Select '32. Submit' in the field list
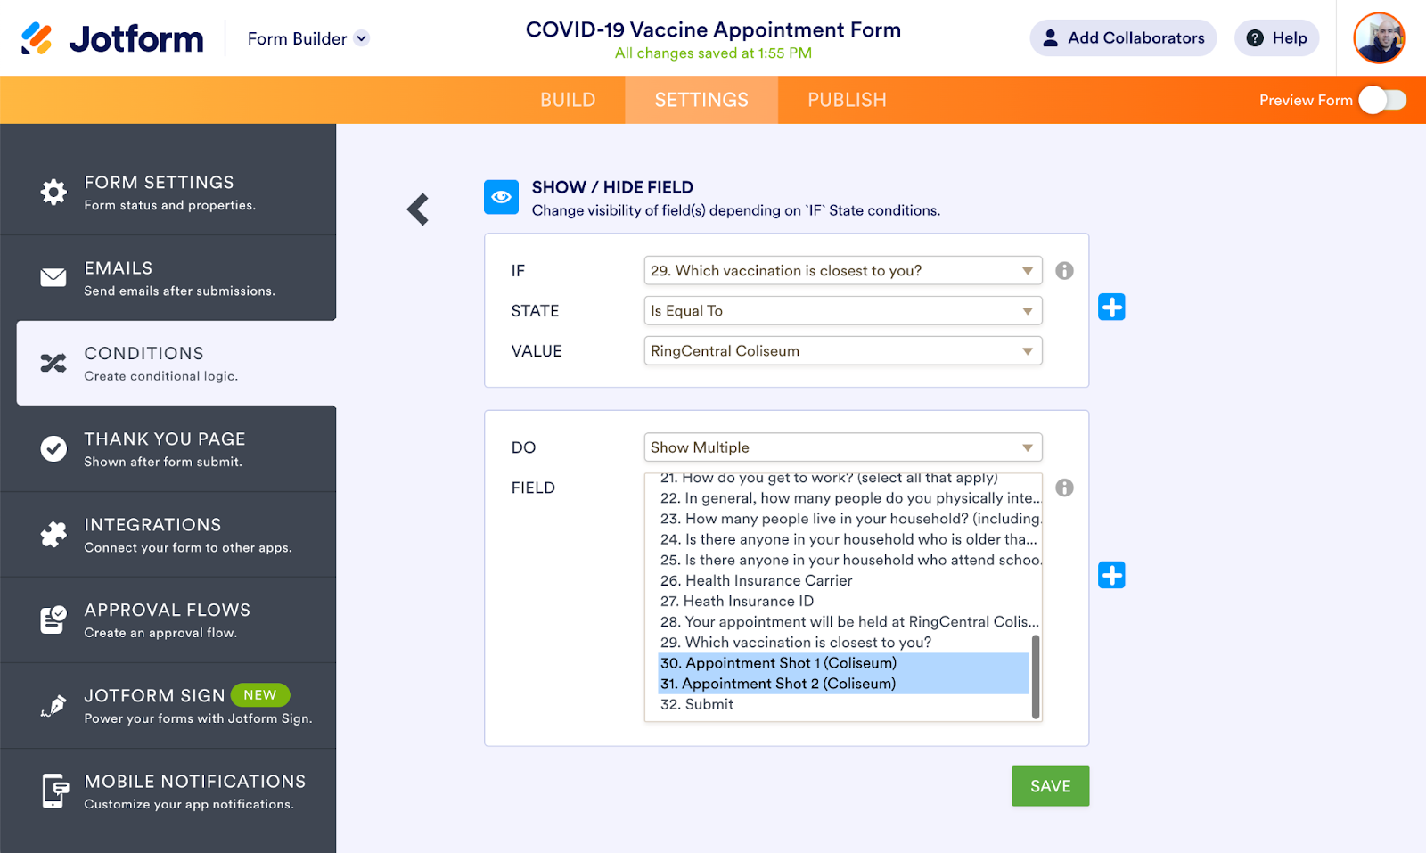1426x853 pixels. click(x=697, y=704)
